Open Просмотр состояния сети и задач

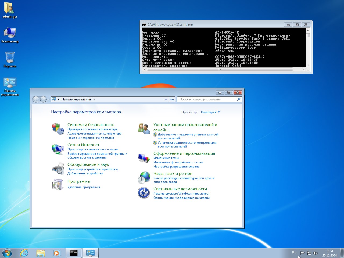click(x=92, y=149)
